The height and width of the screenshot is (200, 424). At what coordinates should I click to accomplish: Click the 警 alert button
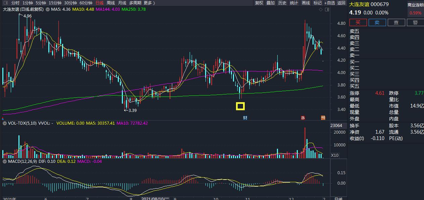point(415,22)
